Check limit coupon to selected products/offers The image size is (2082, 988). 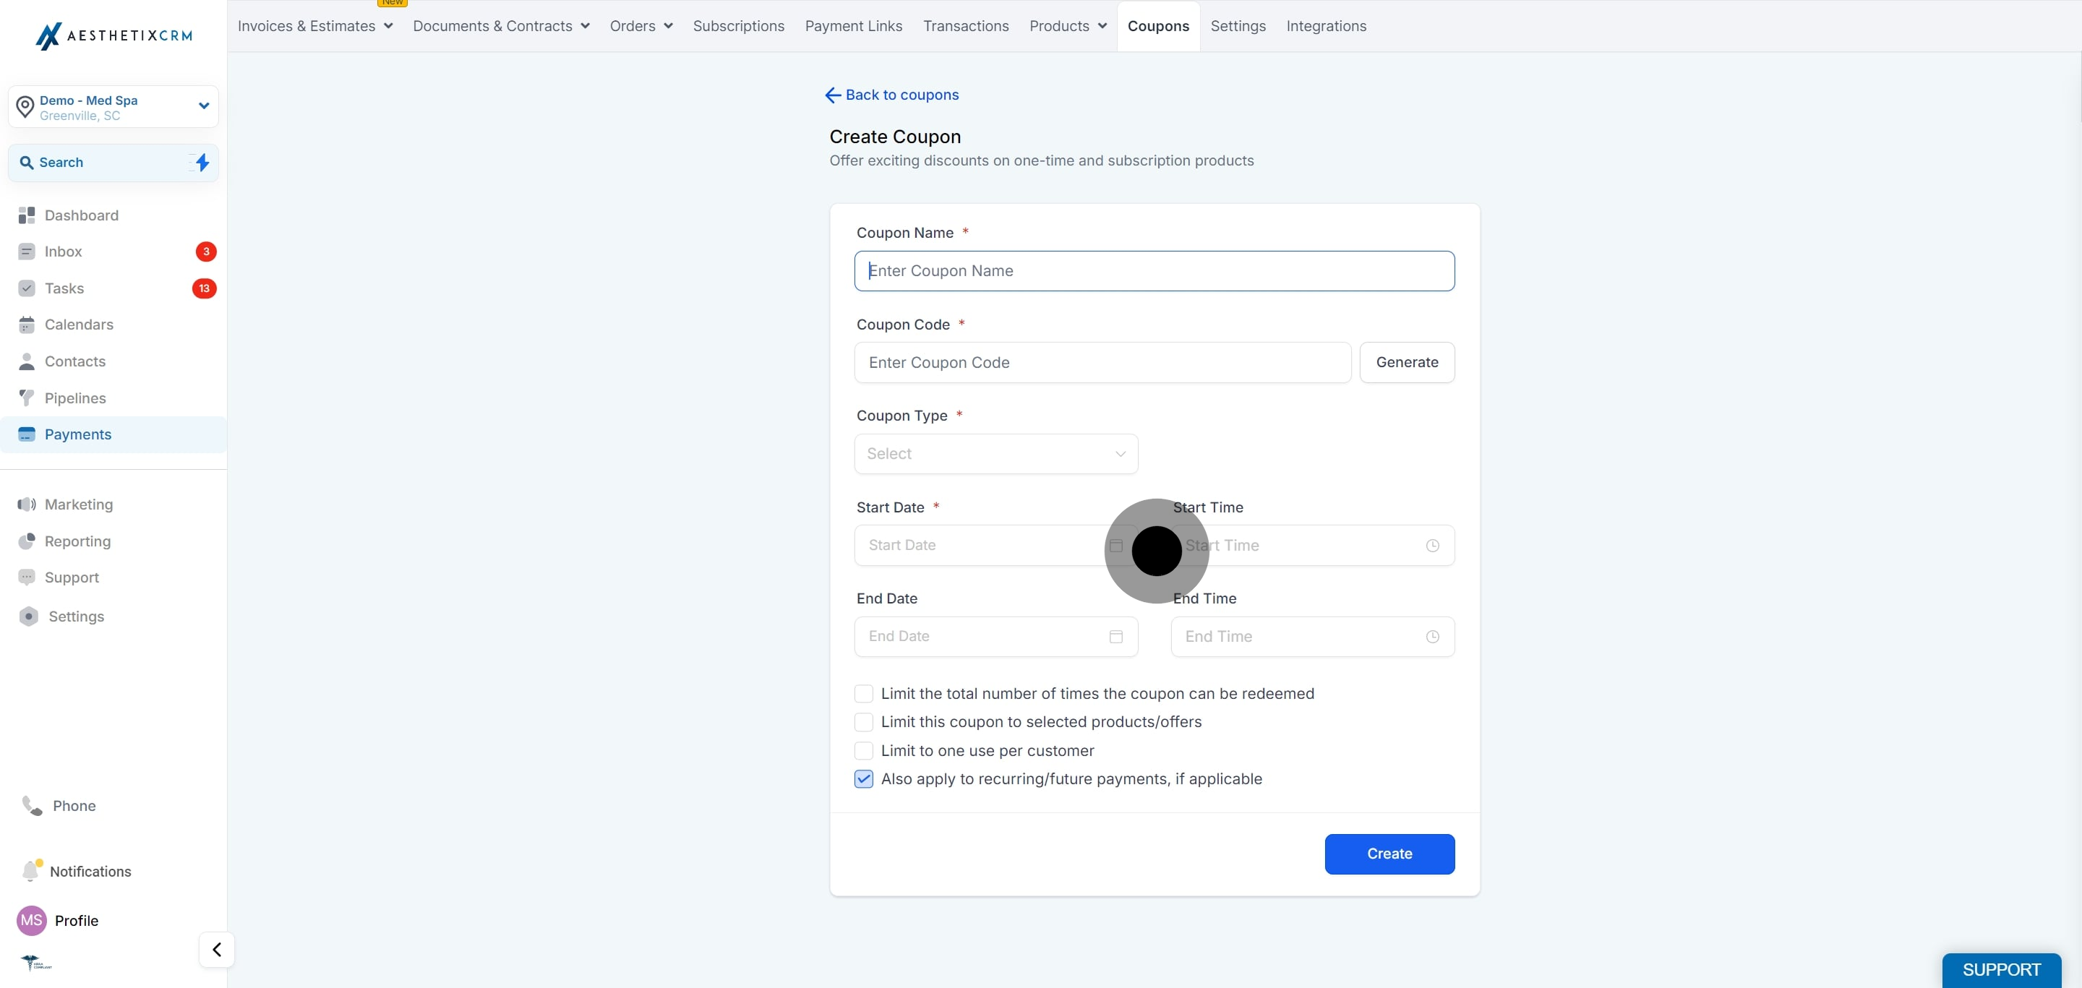[863, 721]
